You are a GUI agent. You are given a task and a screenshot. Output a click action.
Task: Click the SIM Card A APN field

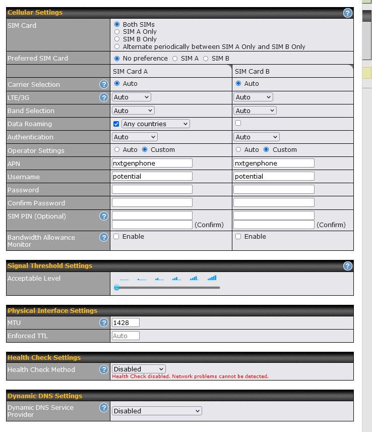coord(152,163)
